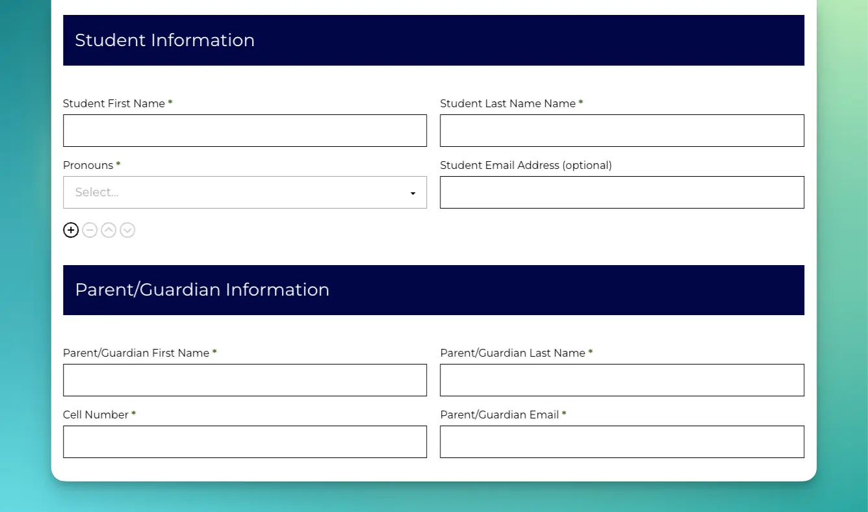This screenshot has height=512, width=868.
Task: Click the "Pronouns" label text
Action: pos(88,165)
